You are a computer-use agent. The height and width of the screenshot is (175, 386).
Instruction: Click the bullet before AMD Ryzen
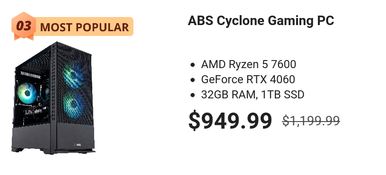[193, 65]
